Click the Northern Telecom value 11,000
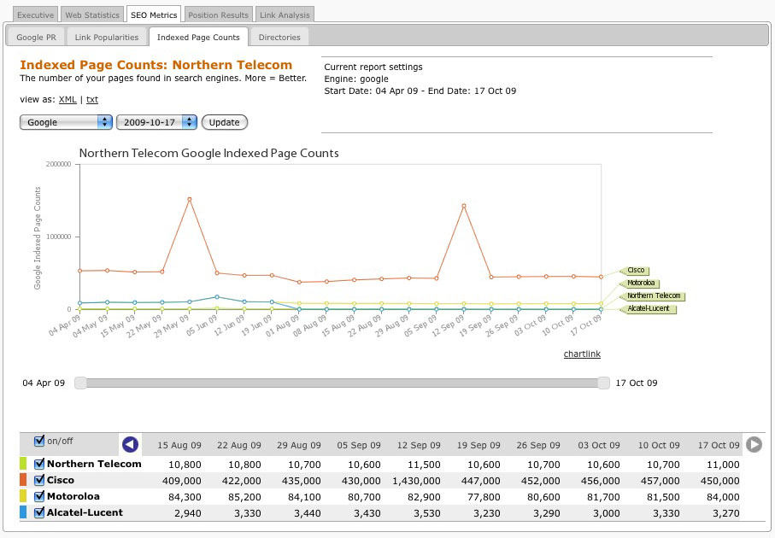Viewport: 775px width, 538px height. [723, 465]
